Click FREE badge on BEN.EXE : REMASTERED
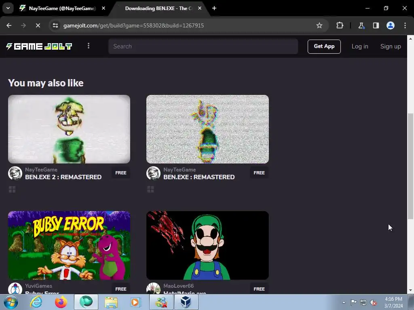Screen dimensions: 414x310 (259, 173)
